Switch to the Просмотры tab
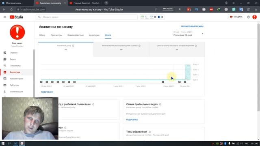 [x=56, y=35]
